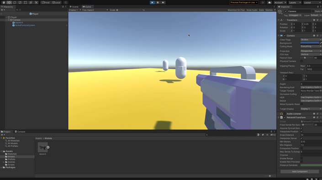This screenshot has width=322, height=180.
Task: Toggle the Interpolate Position checkbox
Action: pos(301,132)
